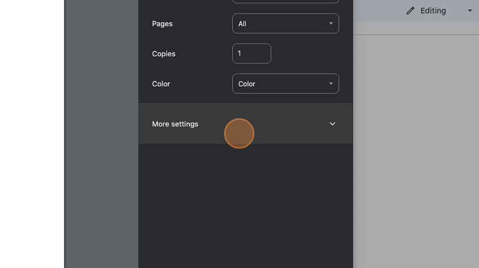
Task: Click the Editing mode dropdown arrow
Action: tap(470, 11)
